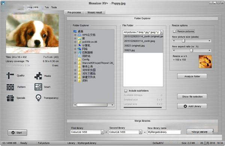Click the pc0359.cn-06 user icon
This screenshot has width=225, height=146.
tap(79, 42)
